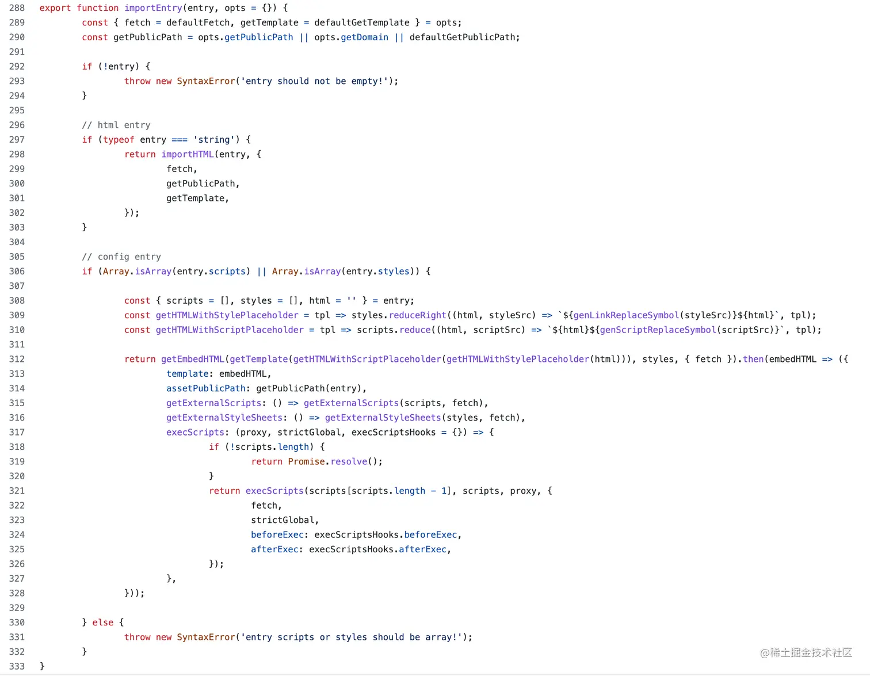Click line number 292
Screen dimensions: 870x676
pyautogui.click(x=17, y=67)
